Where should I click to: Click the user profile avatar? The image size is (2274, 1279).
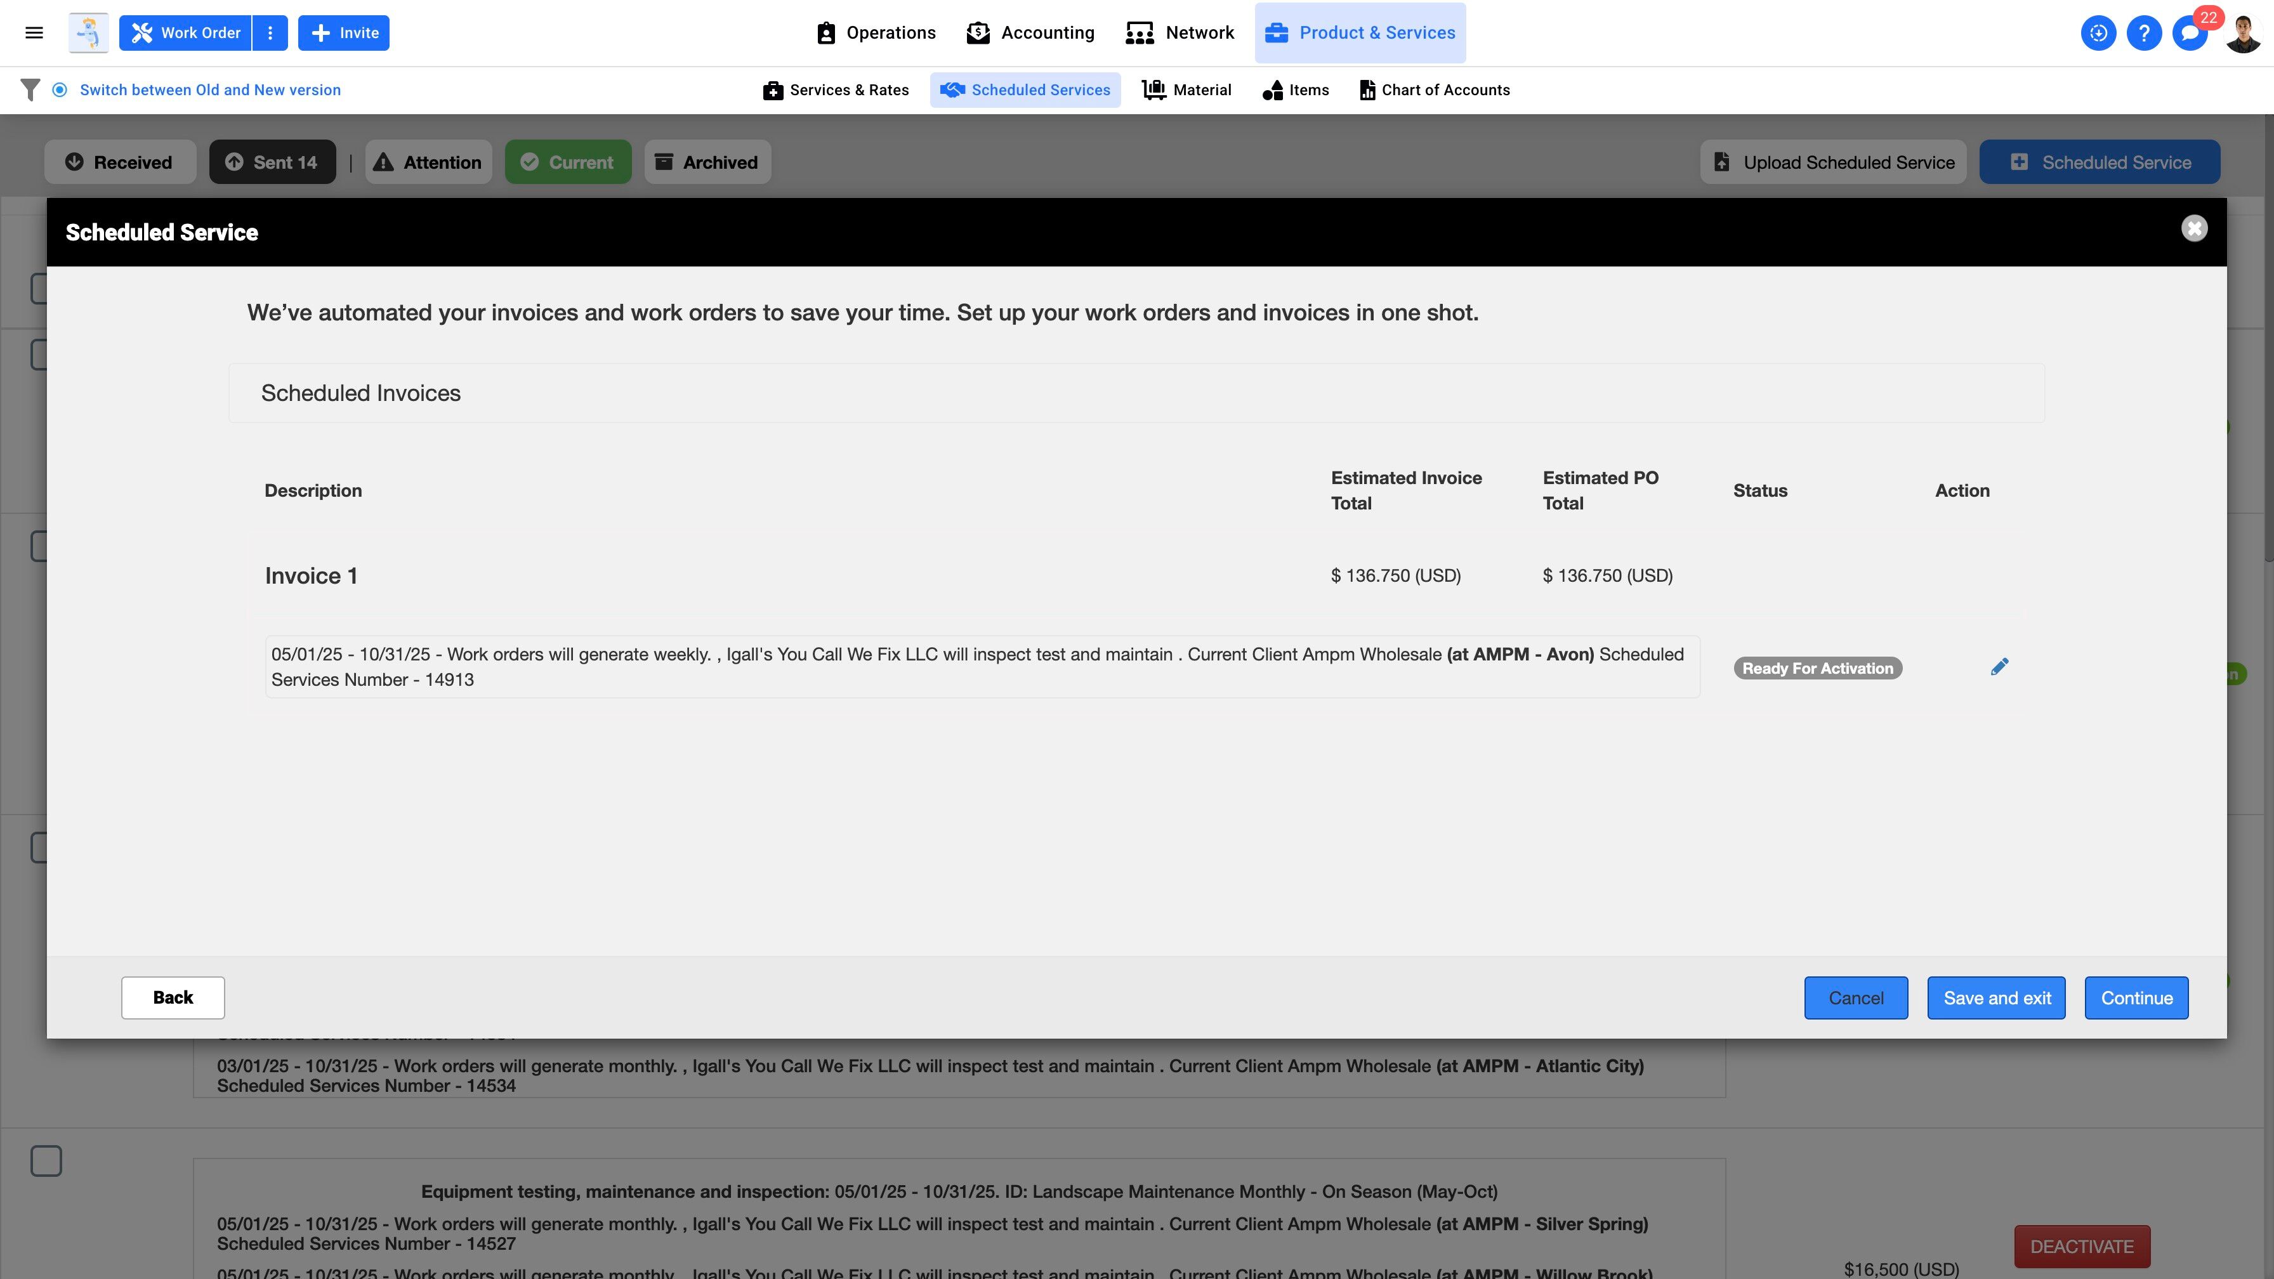pyautogui.click(x=2242, y=32)
